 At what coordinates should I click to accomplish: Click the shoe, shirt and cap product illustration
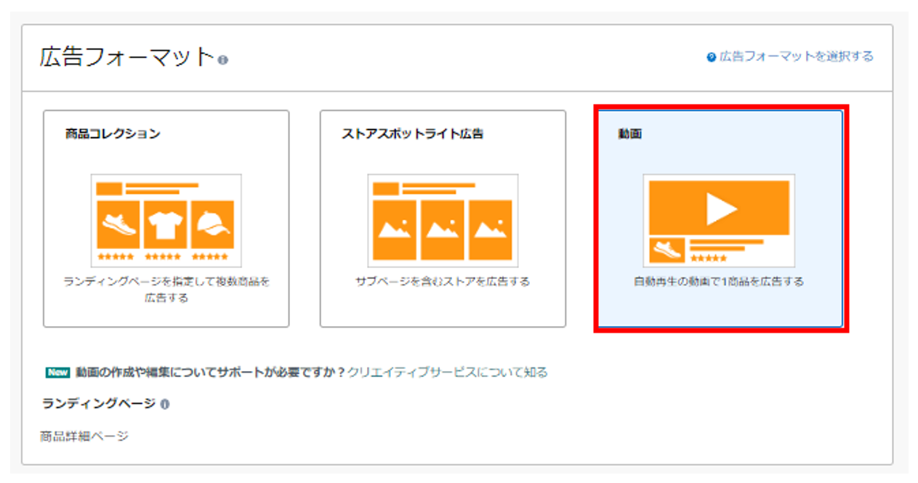point(166,221)
